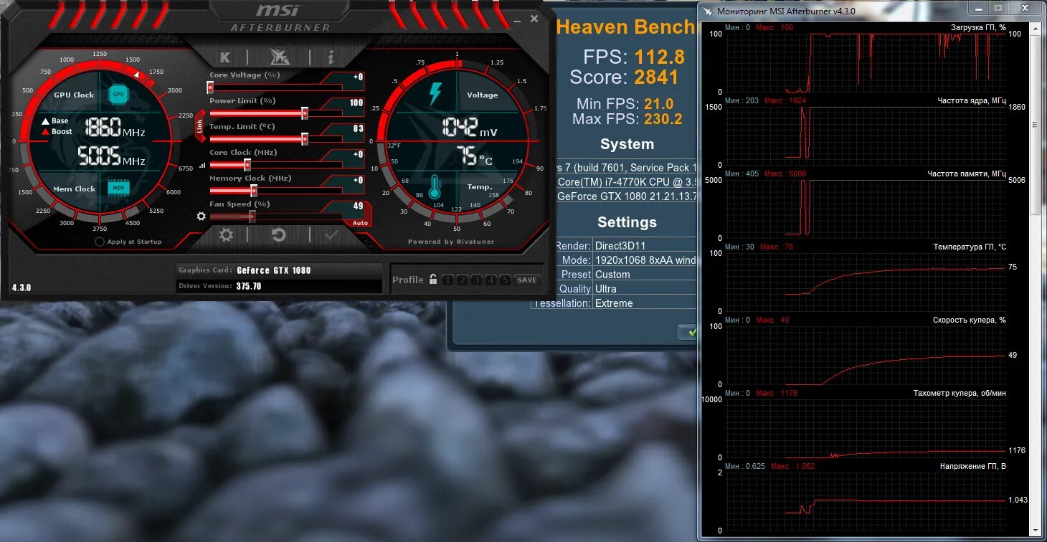Click the Fan Speed slider handle
Viewport: 1047px width, 542px height.
(251, 217)
